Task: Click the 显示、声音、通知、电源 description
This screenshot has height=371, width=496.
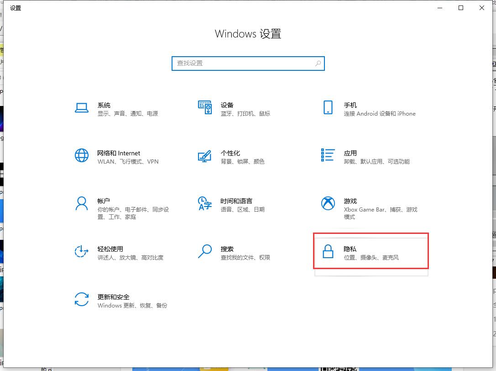Action: 128,113
